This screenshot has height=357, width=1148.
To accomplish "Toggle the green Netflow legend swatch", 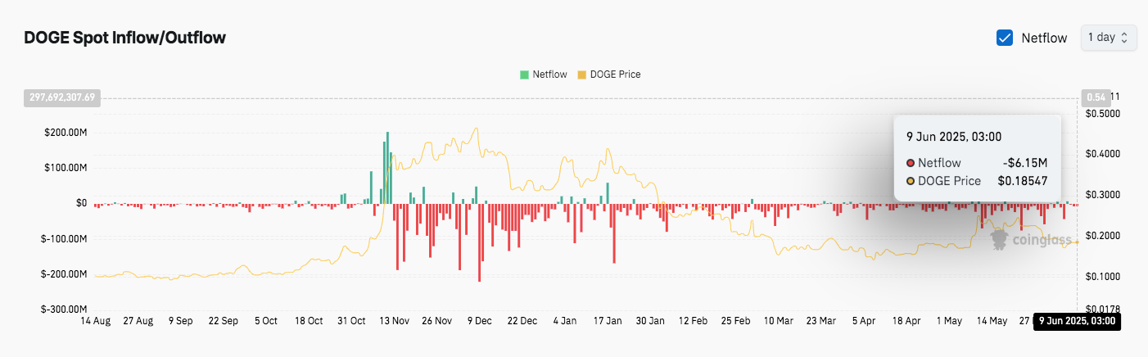I will pyautogui.click(x=524, y=75).
